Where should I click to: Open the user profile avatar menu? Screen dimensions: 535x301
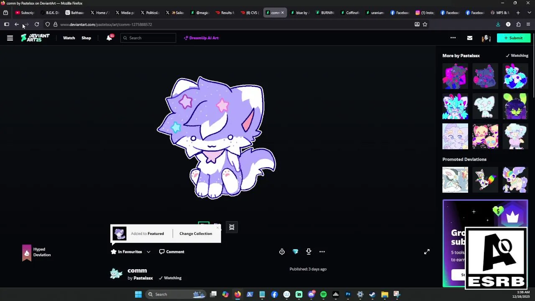tap(486, 38)
